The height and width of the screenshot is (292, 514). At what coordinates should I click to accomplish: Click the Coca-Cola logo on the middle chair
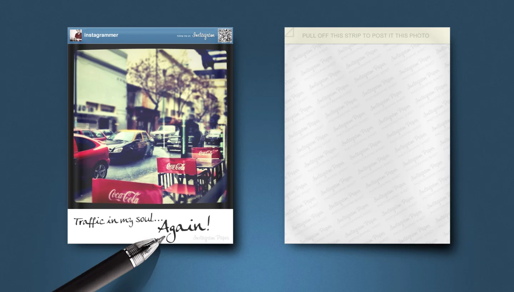point(176,166)
